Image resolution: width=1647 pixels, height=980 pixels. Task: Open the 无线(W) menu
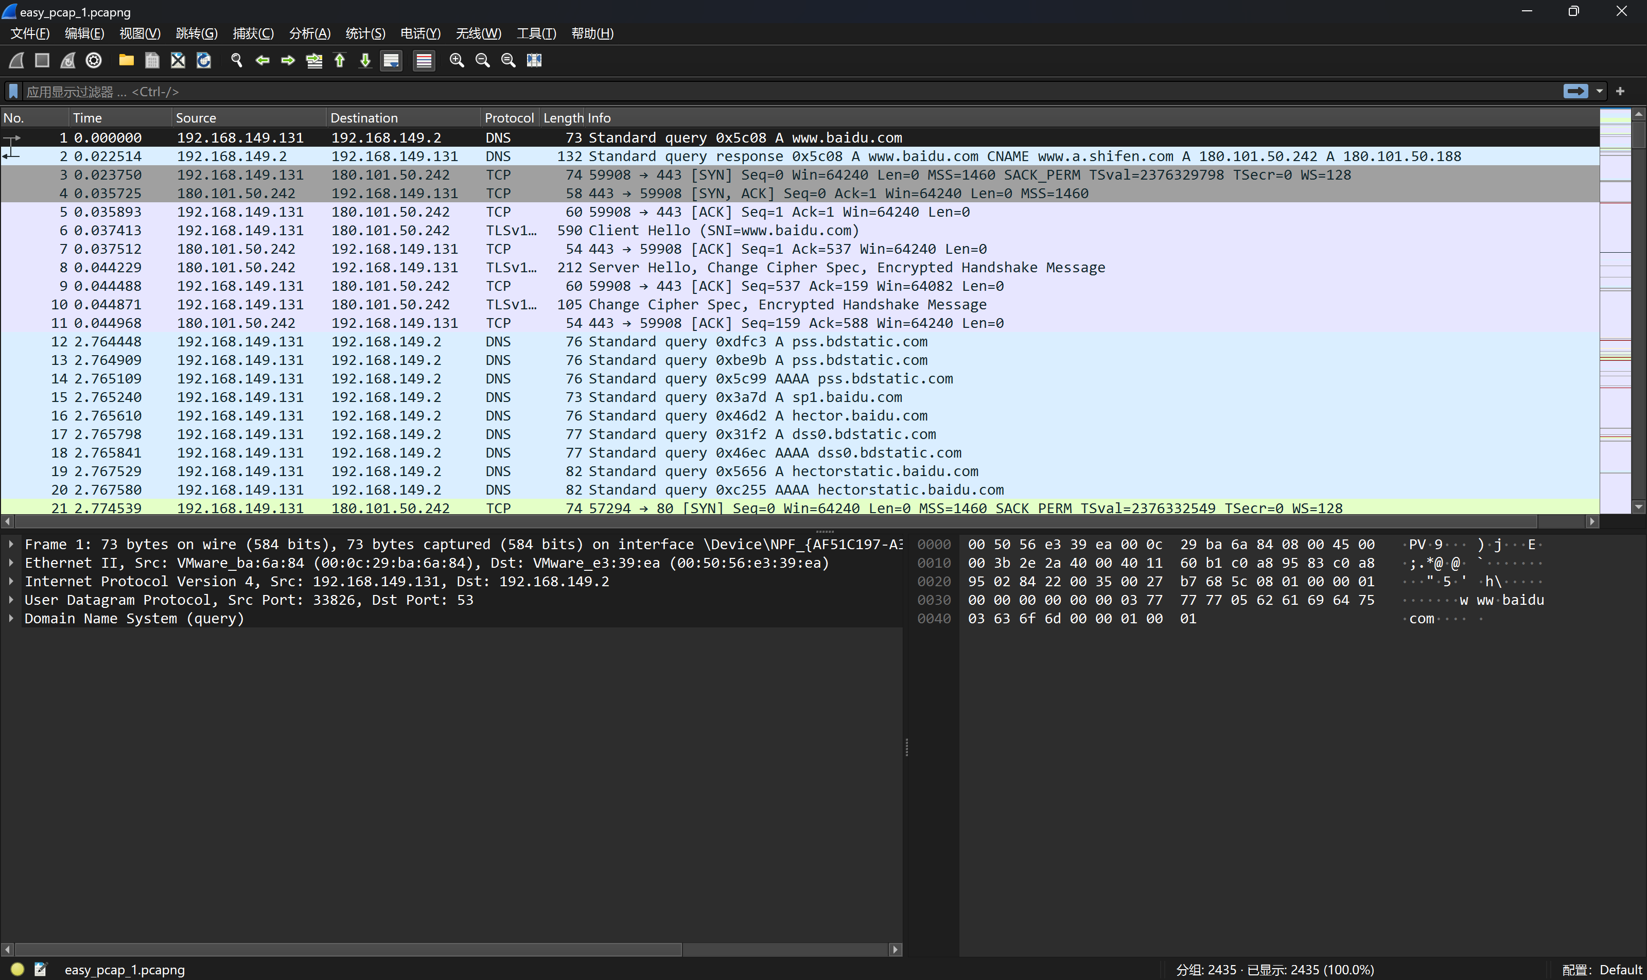[478, 33]
